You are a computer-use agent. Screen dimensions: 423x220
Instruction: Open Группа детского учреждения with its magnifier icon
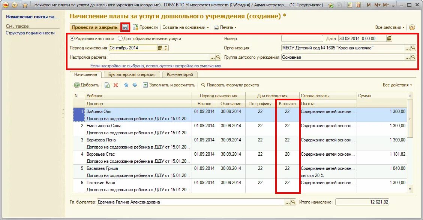[x=413, y=57]
